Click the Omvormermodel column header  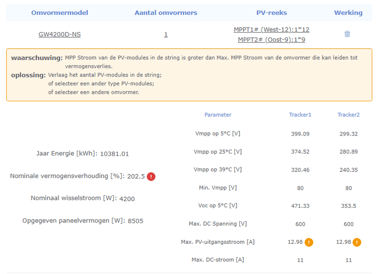click(x=59, y=13)
